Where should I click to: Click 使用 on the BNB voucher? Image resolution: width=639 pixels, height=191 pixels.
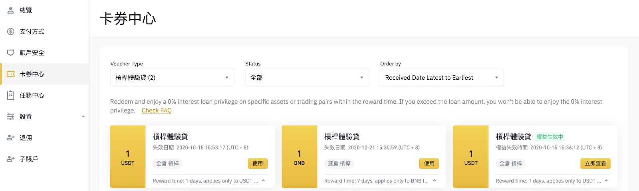429,163
